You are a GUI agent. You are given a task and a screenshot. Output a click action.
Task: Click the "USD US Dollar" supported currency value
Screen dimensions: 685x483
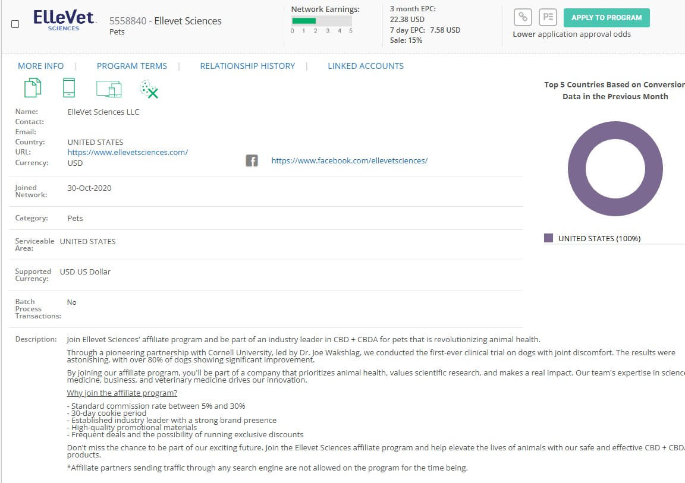click(85, 272)
